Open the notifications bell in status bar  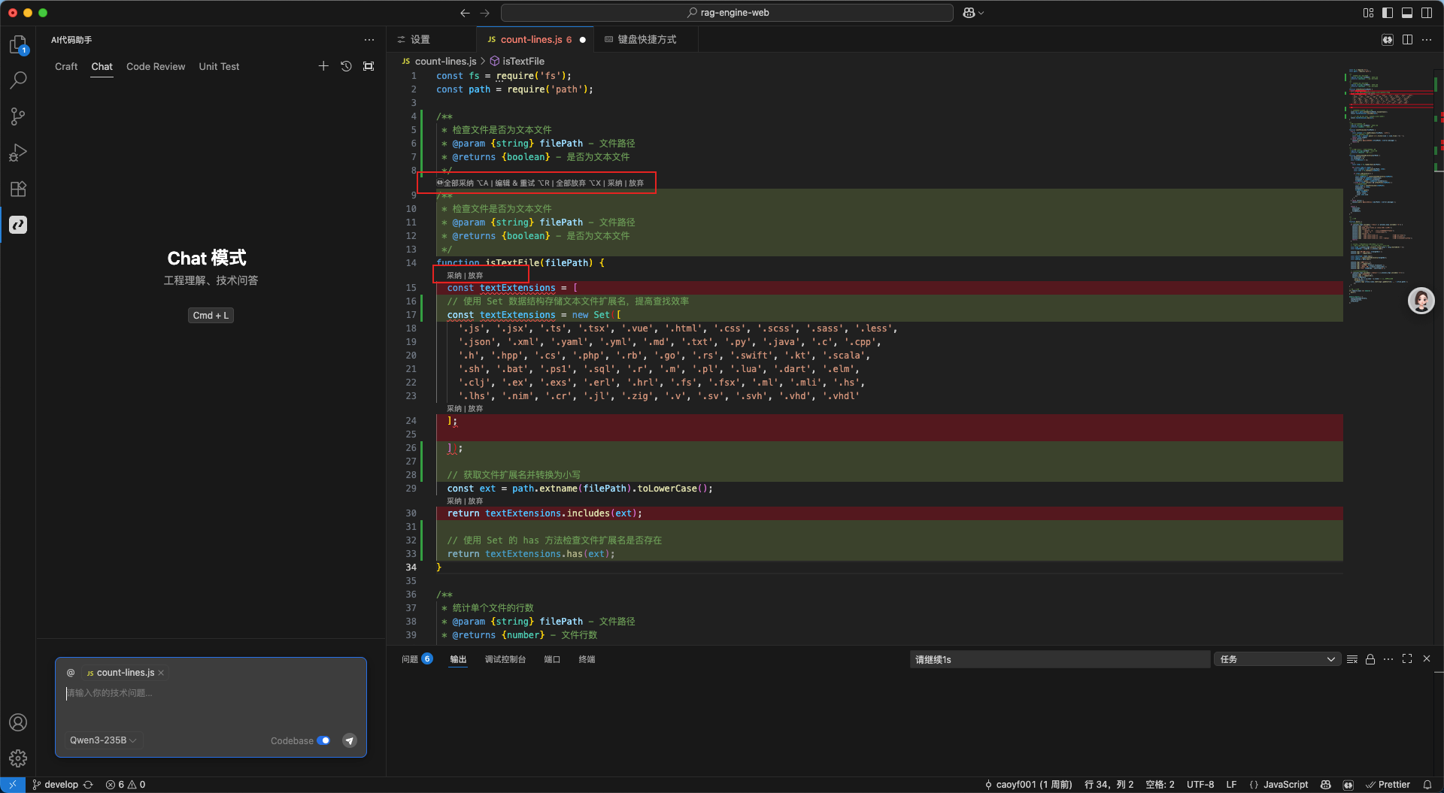click(1427, 785)
